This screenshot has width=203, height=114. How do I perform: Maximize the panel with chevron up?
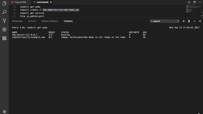coord(194,21)
